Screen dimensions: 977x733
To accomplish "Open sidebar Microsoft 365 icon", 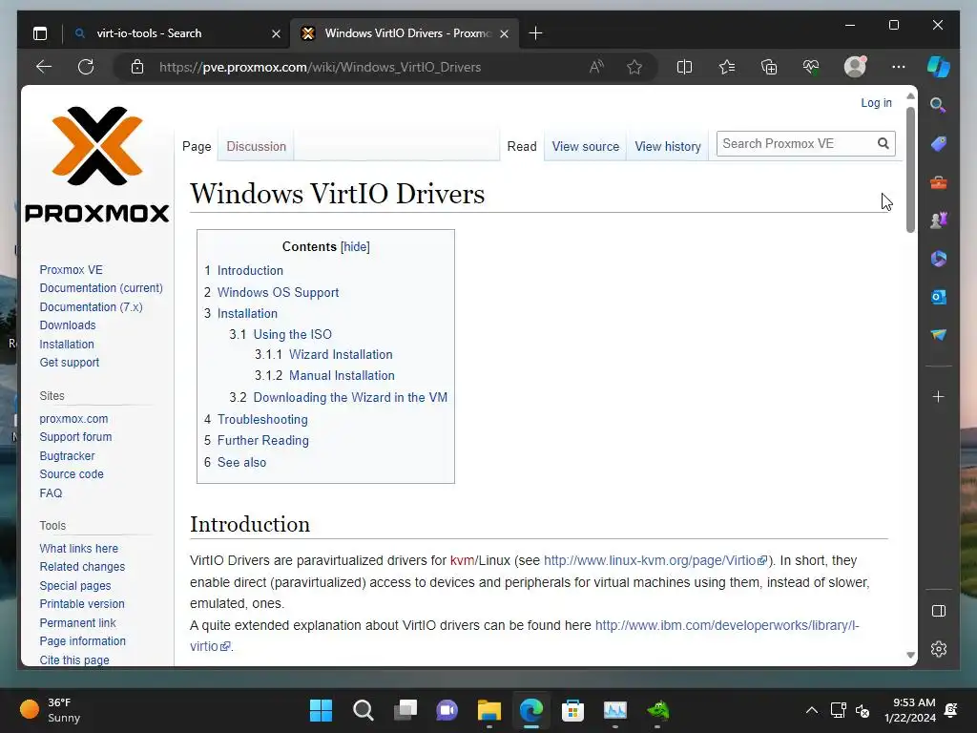I will [939, 258].
